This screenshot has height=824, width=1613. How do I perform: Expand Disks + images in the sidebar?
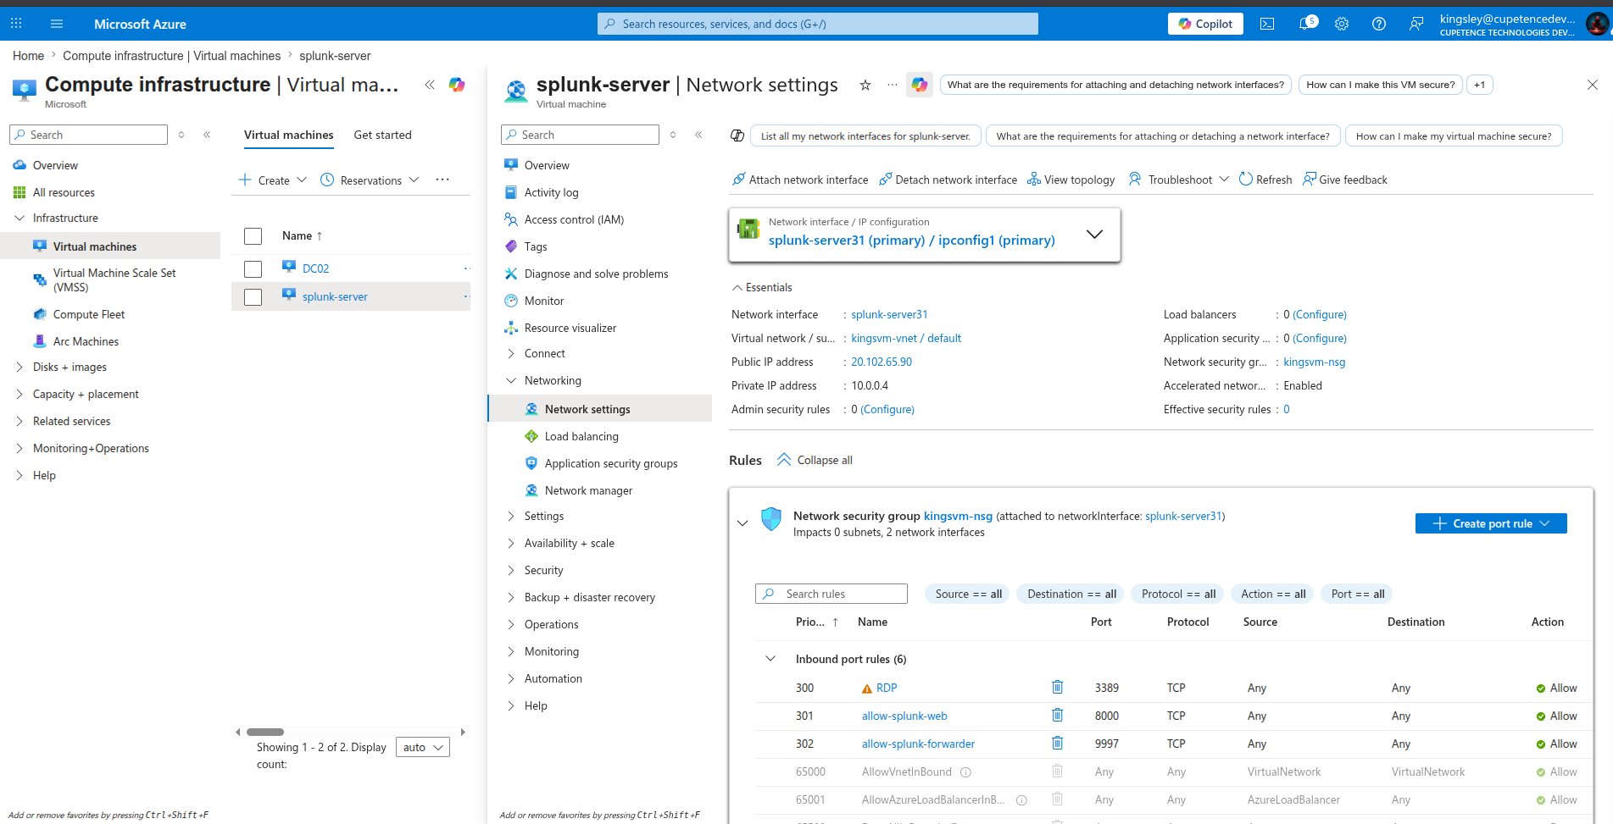(x=19, y=367)
